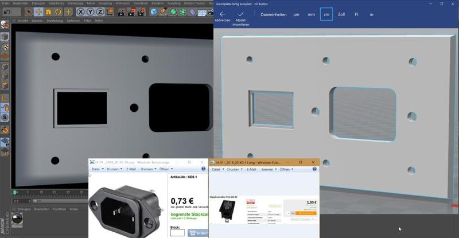Activate the Move tool in Cinema 4D
The height and width of the screenshot is (238, 459).
(38, 12)
